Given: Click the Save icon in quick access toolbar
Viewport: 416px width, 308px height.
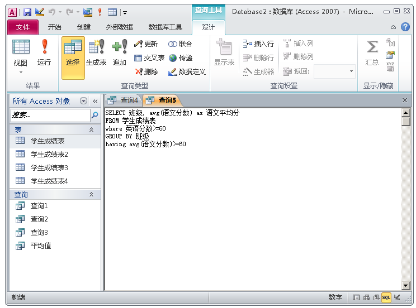Looking at the screenshot, I should click(x=27, y=12).
